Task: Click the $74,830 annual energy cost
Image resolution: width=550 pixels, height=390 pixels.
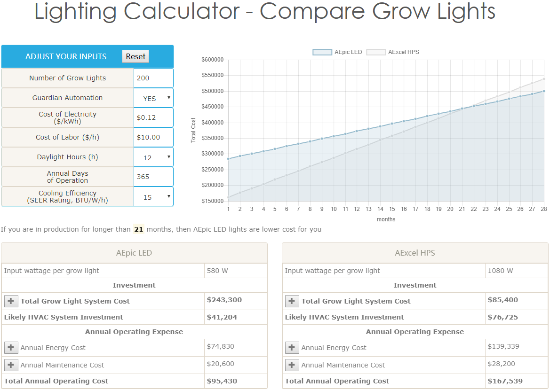Action: pos(220,347)
